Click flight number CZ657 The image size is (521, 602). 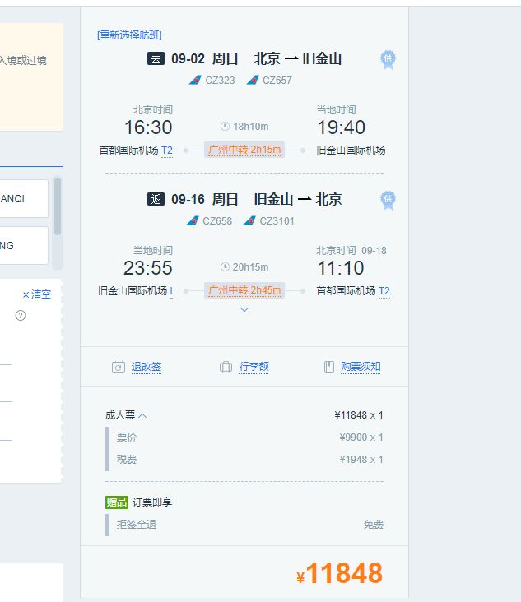(277, 81)
